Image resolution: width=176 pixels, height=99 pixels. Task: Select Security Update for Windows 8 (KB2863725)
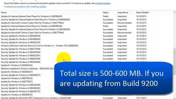pos(21,91)
